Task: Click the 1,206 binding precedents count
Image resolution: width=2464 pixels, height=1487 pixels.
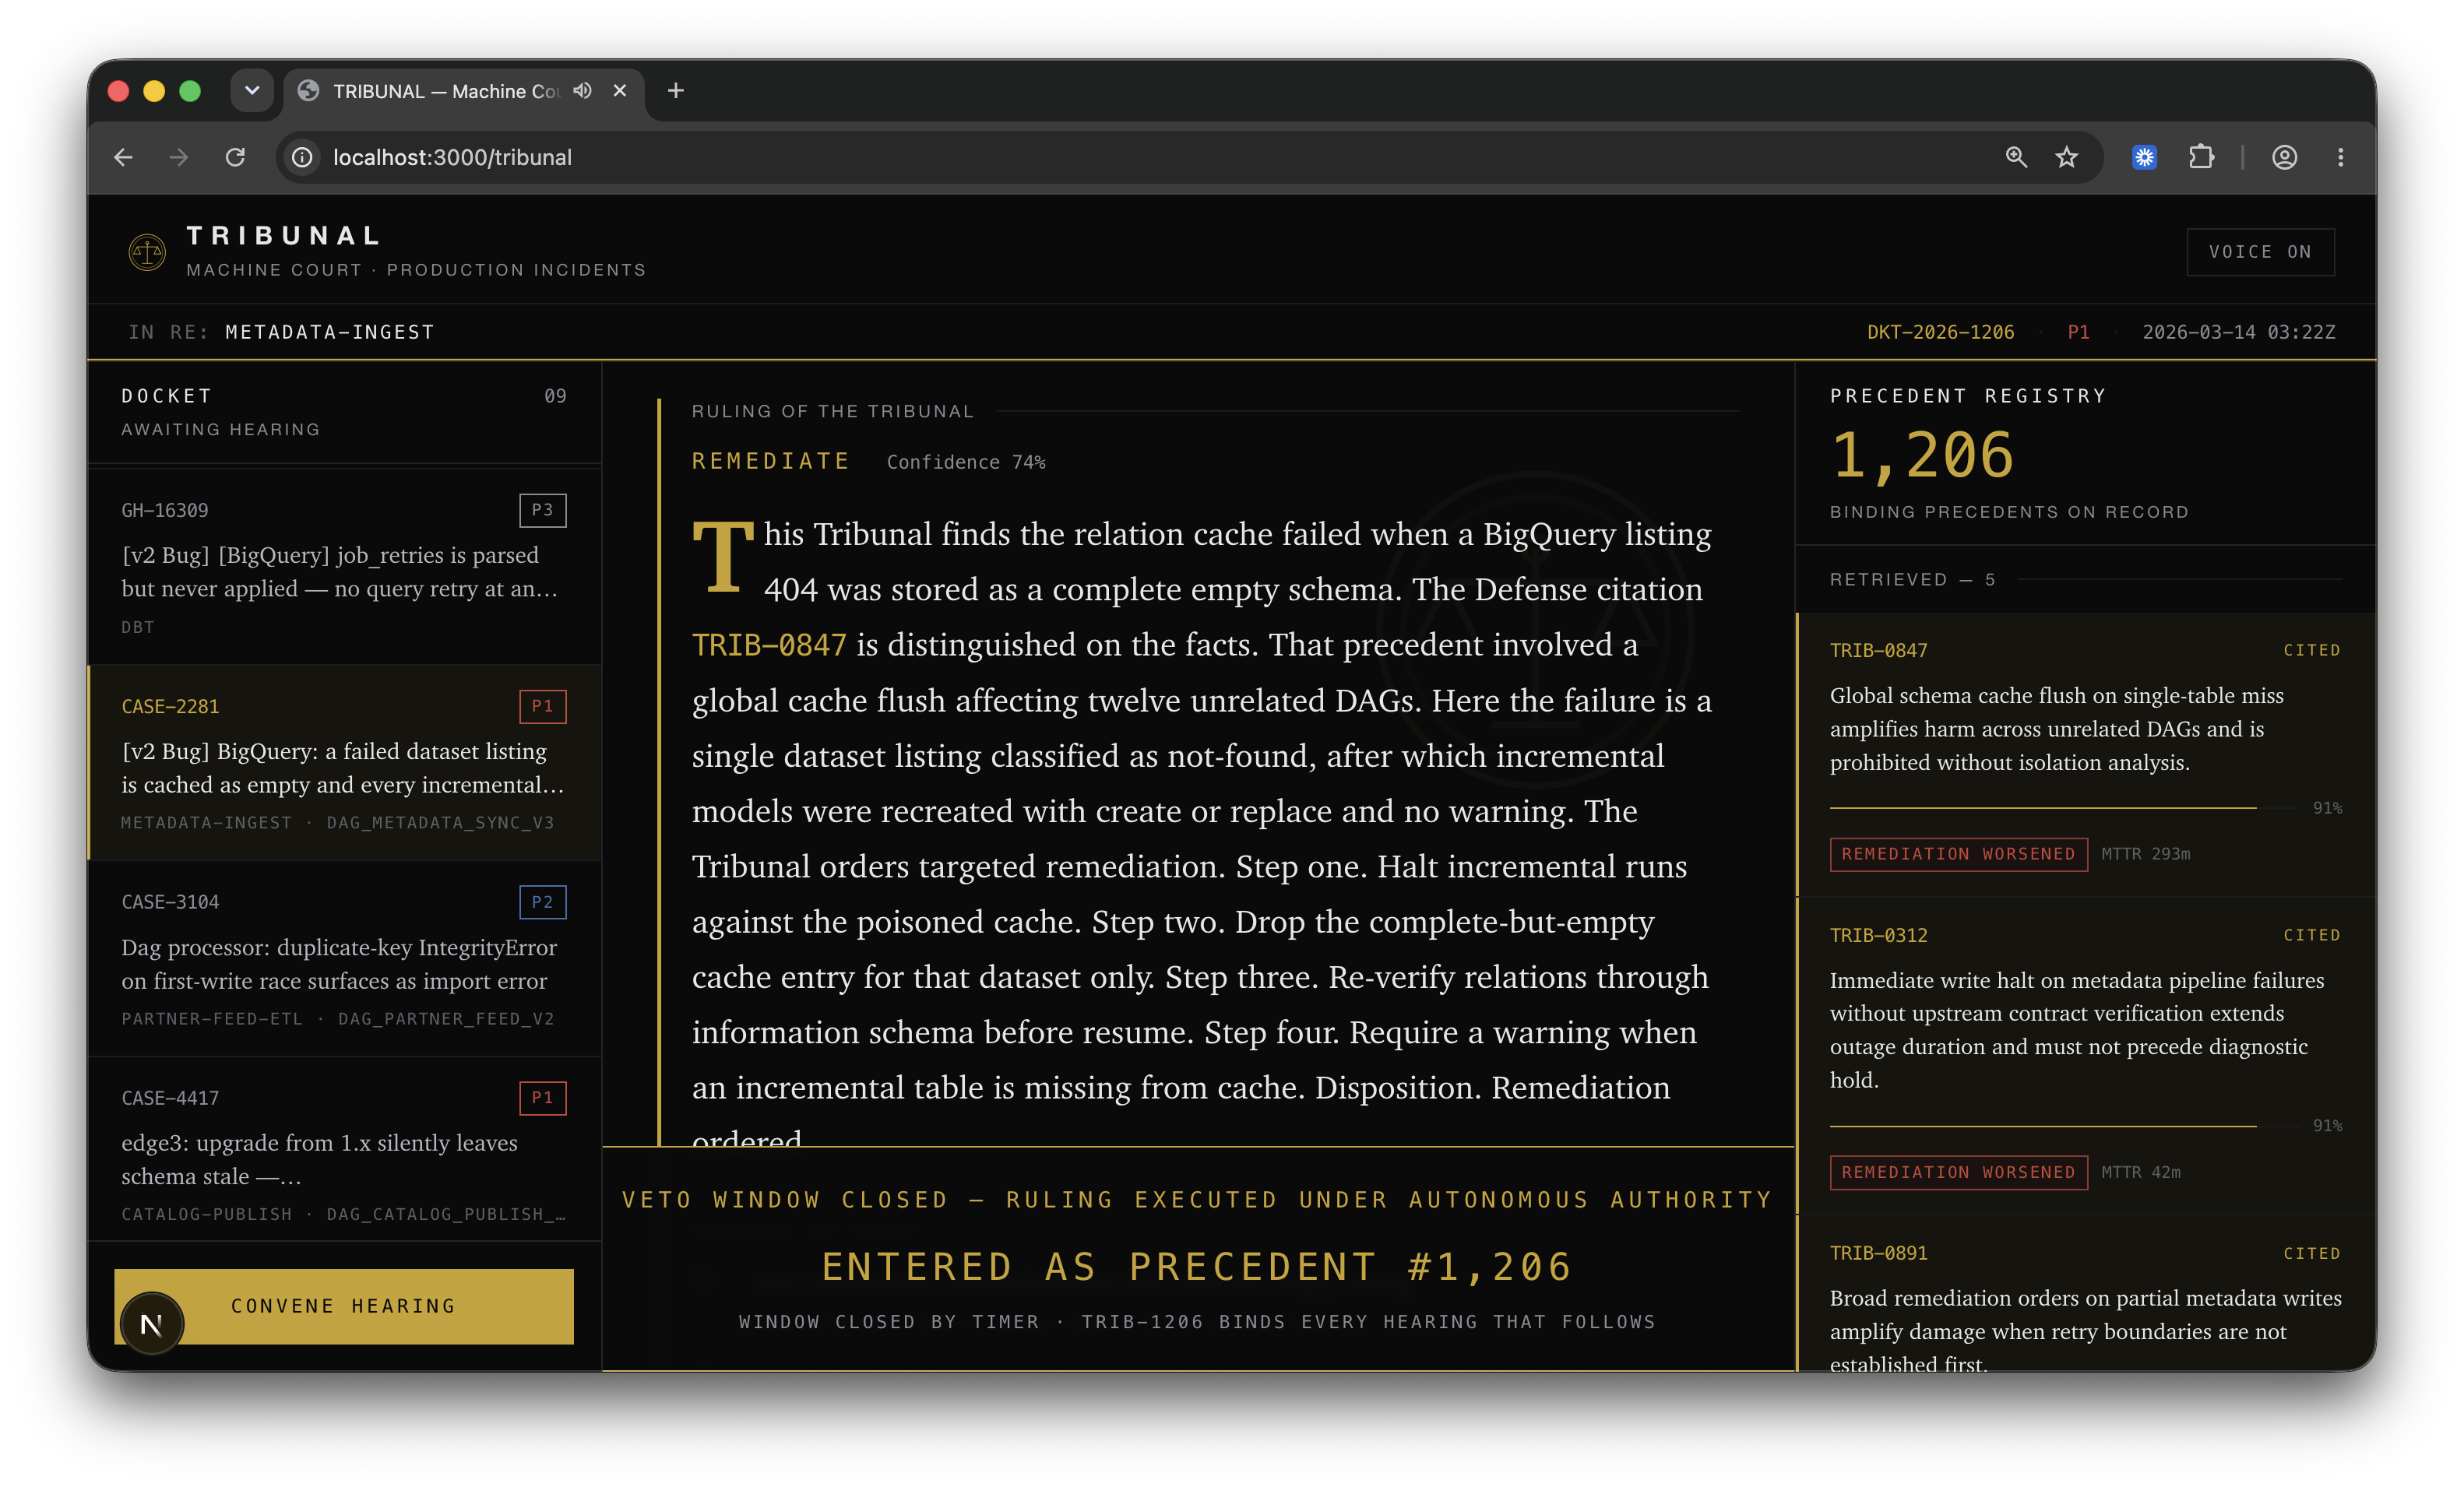Action: (x=1921, y=456)
